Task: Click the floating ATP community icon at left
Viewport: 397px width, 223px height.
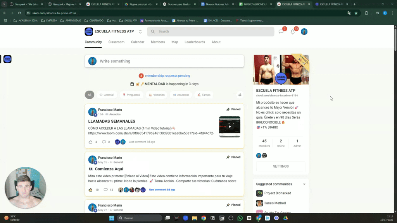Action: 7,59
